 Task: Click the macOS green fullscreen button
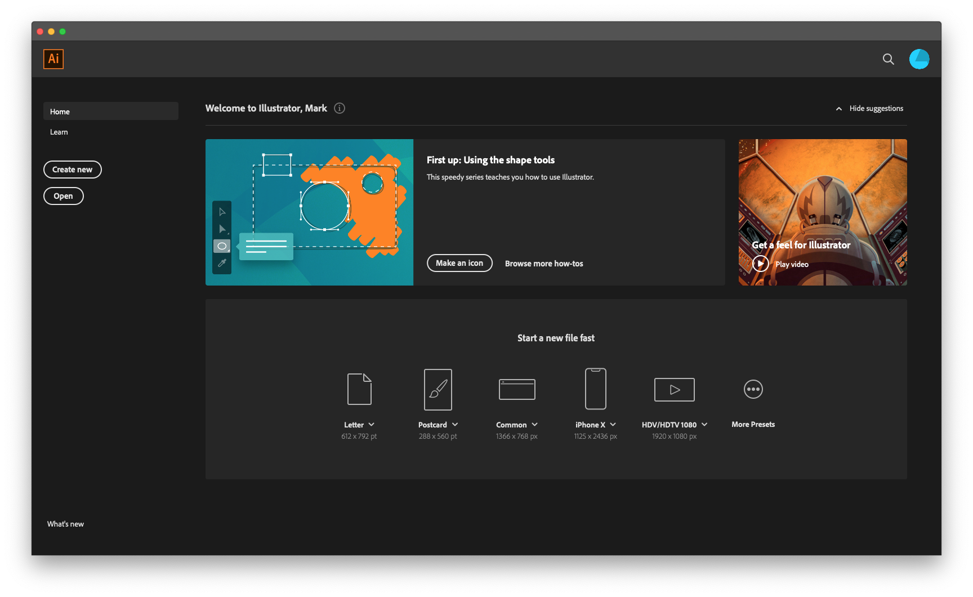pos(63,32)
